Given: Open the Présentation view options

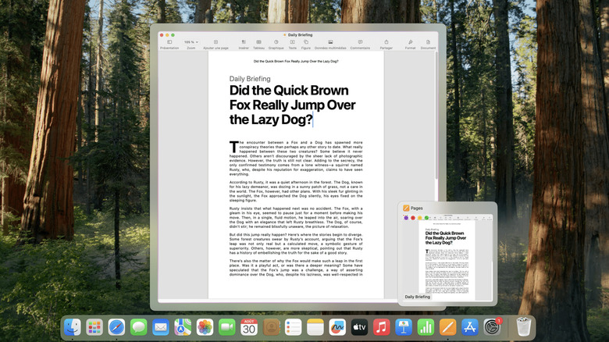Looking at the screenshot, I should [x=169, y=45].
